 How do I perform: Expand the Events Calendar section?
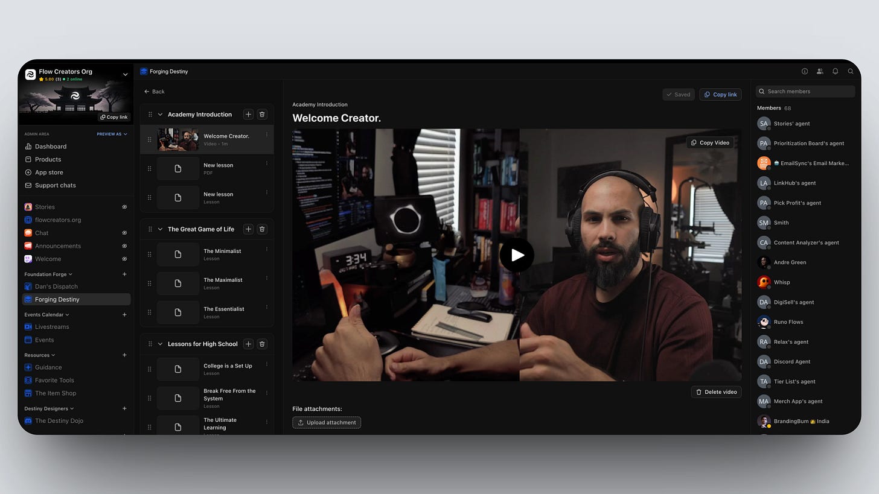46,315
